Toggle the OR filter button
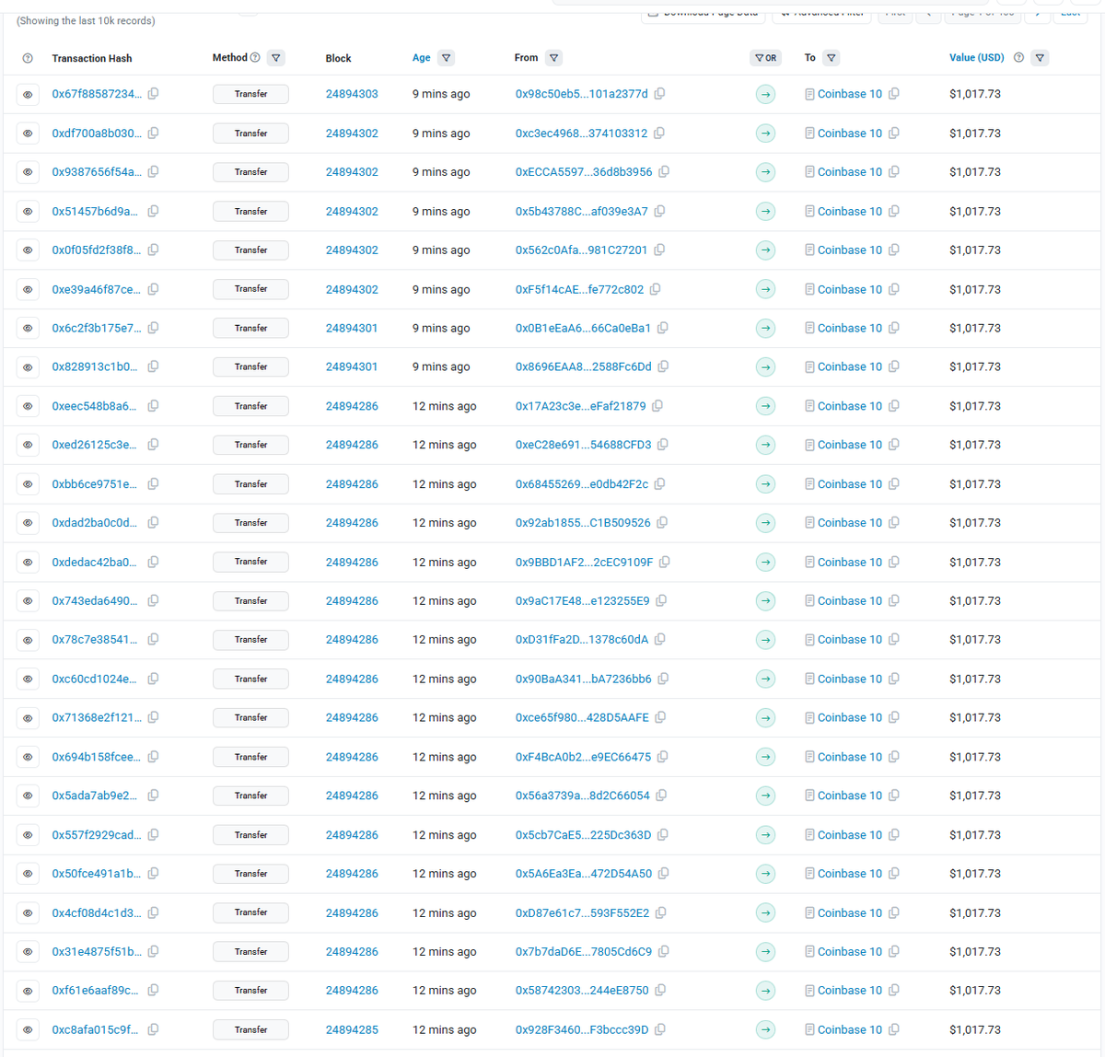 tap(765, 58)
